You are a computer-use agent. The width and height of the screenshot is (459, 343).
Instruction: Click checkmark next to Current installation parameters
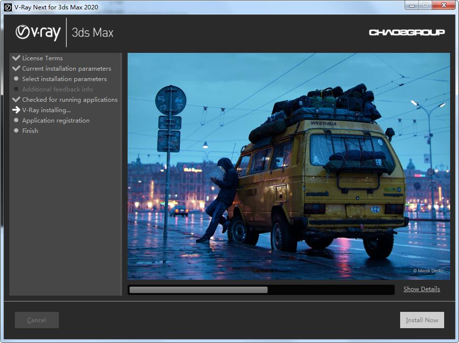16,68
